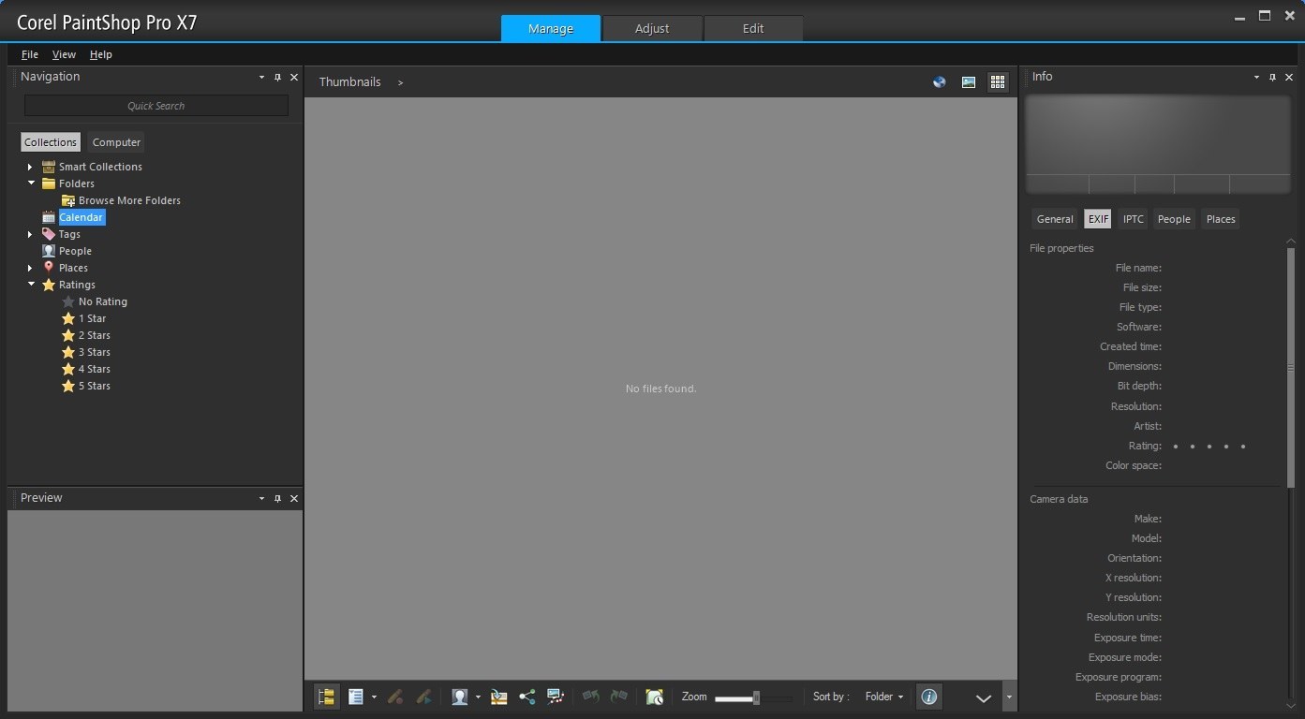Screen dimensions: 1305x719
Task: Click the Places map tagging icon
Action: [498, 697]
